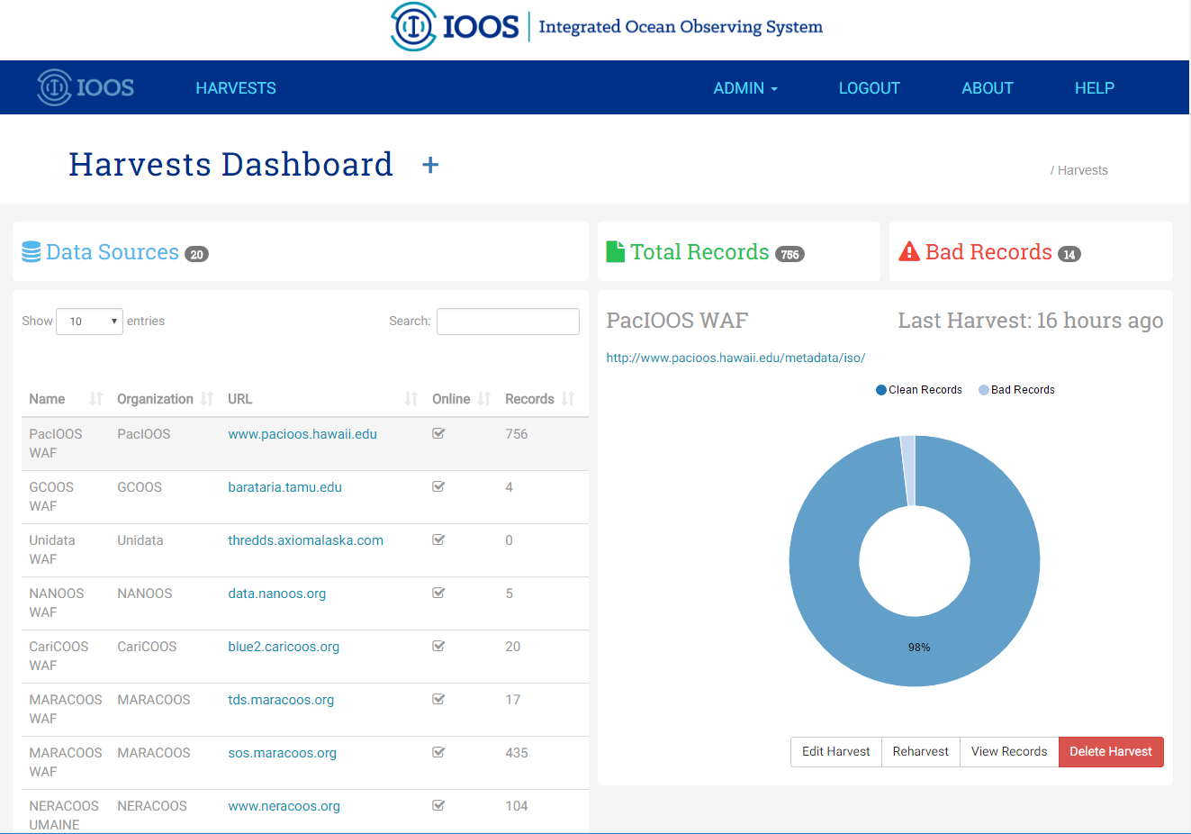The image size is (1191, 834).
Task: Click the Total Records heading
Action: [x=699, y=252]
